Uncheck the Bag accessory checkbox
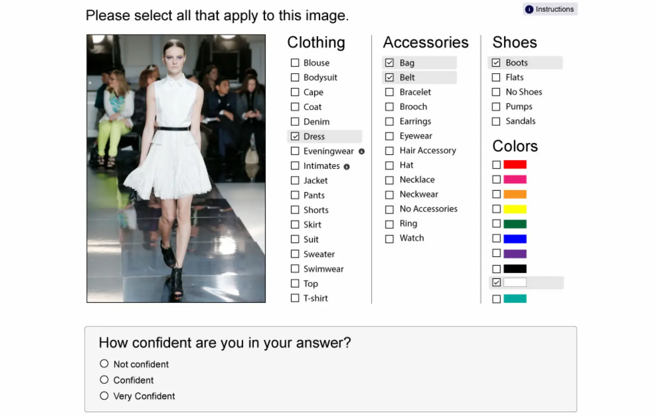Viewport: 656px width, 418px height. [x=389, y=63]
